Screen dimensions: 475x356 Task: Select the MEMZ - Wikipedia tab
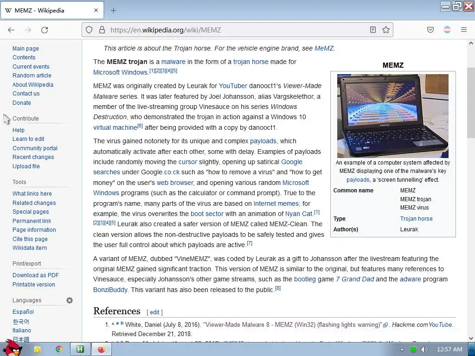point(52,10)
